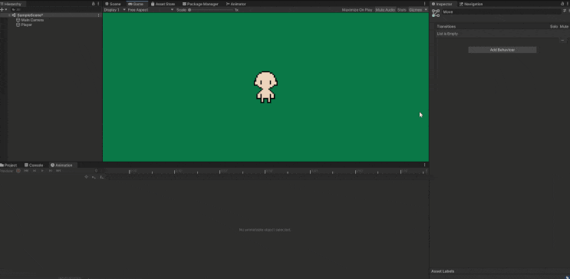The width and height of the screenshot is (570, 279).
Task: Open the Project tab
Action: pyautogui.click(x=8, y=165)
